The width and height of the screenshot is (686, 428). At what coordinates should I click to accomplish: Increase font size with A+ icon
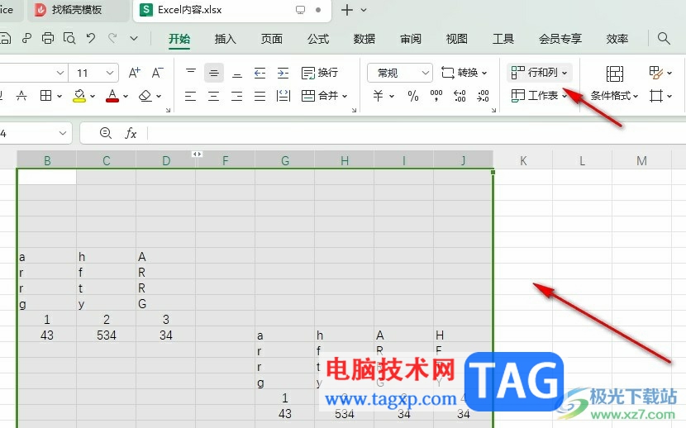135,73
